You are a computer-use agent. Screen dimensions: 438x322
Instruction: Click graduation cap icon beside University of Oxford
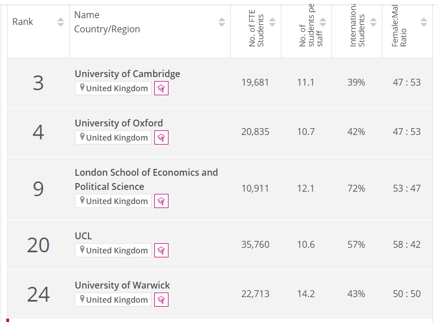pos(161,138)
